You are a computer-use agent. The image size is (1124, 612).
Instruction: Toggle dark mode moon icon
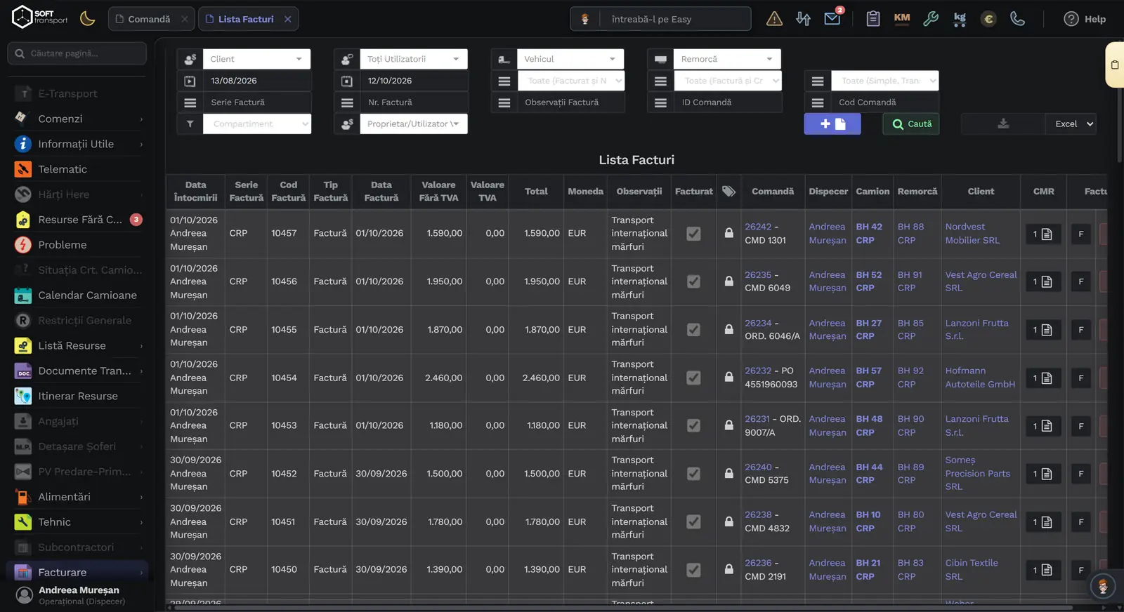(x=88, y=19)
